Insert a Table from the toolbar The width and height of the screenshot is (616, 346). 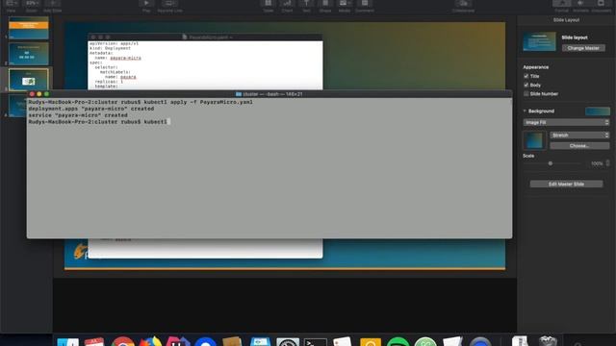click(269, 6)
